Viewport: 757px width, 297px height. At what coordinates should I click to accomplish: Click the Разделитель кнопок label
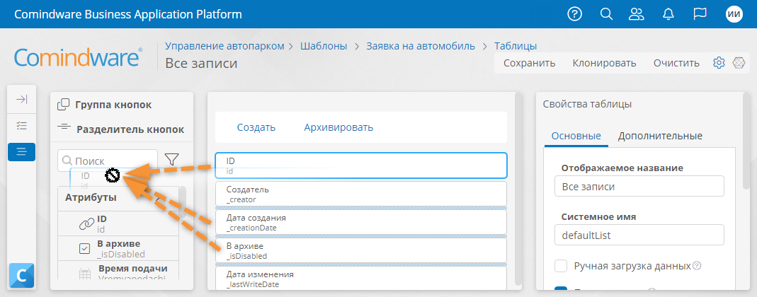point(130,129)
